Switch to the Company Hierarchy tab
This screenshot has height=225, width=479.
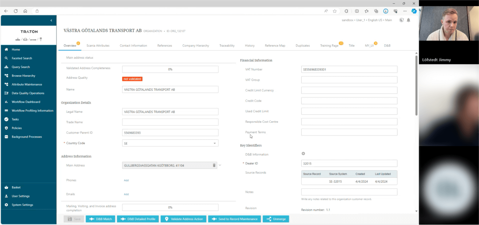coord(196,46)
